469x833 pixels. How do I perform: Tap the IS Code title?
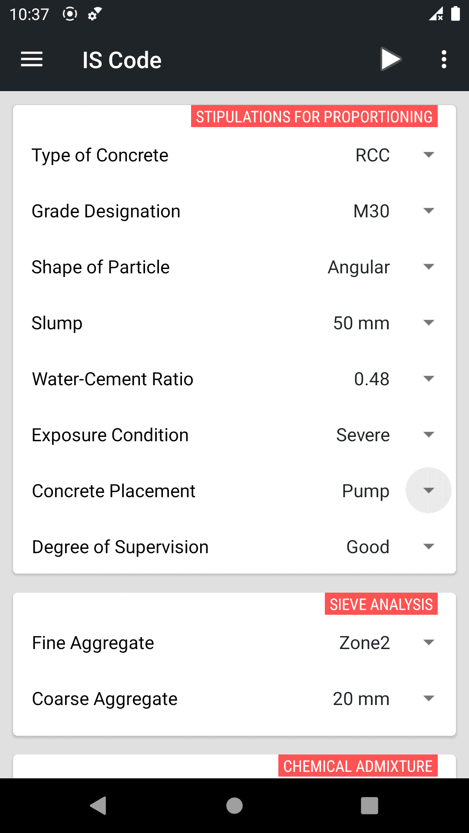[x=122, y=60]
